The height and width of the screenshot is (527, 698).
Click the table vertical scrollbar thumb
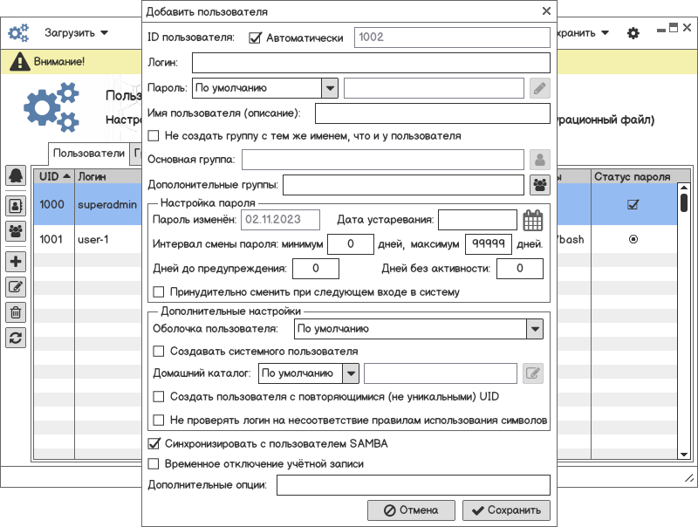[684, 202]
